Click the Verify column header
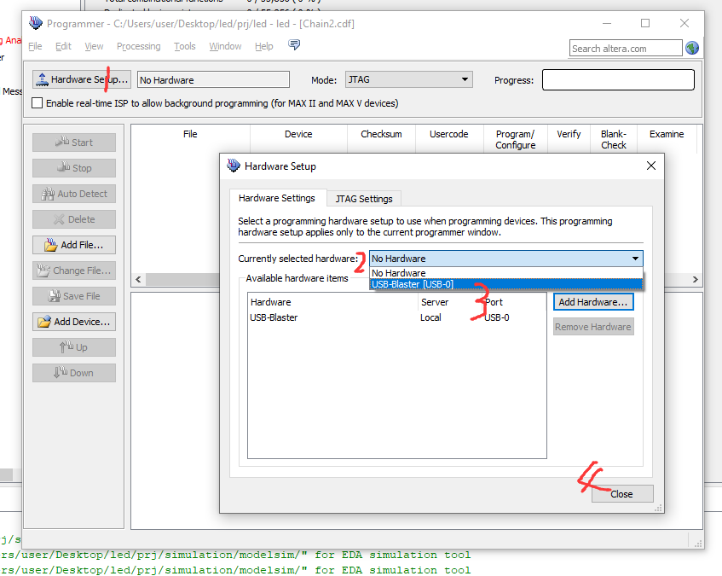Viewport: 722px width, 576px height. click(569, 134)
